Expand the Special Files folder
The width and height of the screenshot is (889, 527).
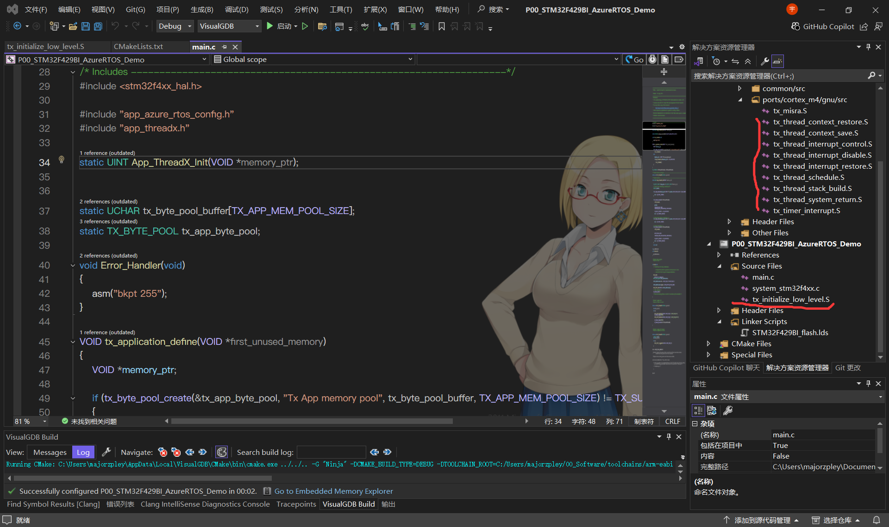click(x=708, y=355)
